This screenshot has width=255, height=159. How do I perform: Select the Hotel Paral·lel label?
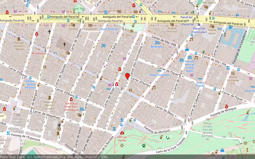(x=109, y=29)
